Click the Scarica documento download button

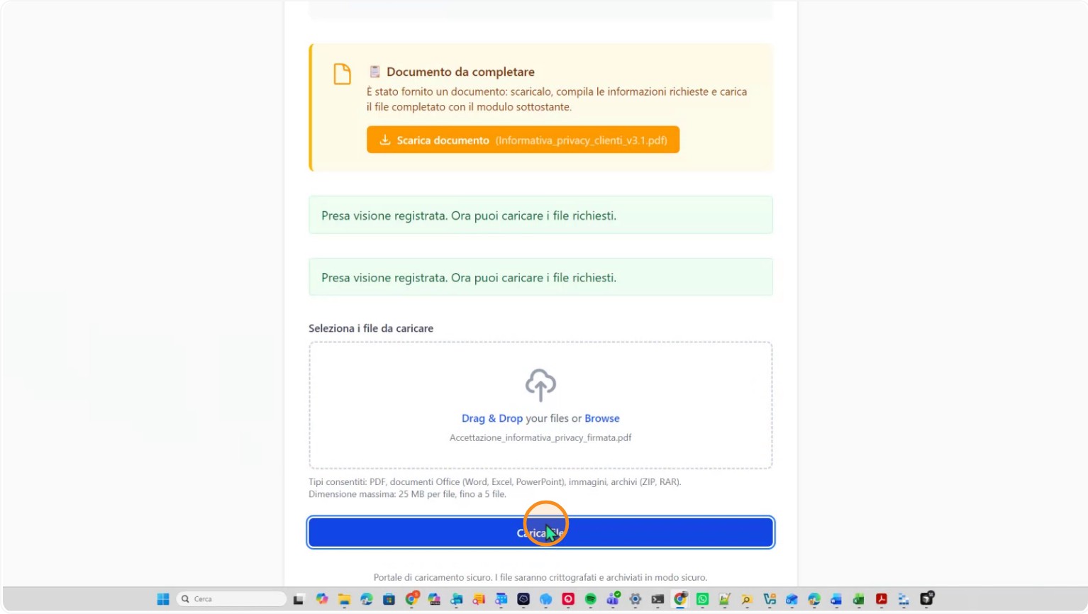pyautogui.click(x=523, y=140)
